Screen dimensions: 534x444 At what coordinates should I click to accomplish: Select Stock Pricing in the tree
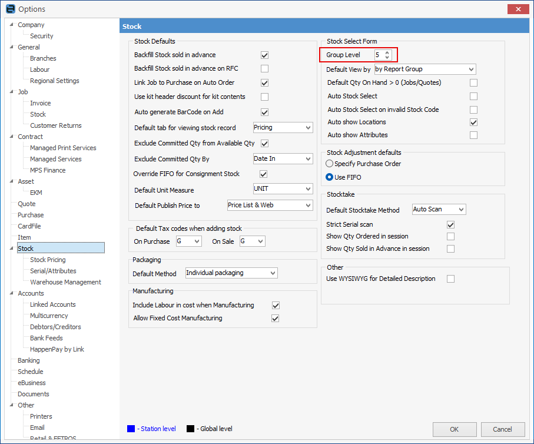pos(48,260)
